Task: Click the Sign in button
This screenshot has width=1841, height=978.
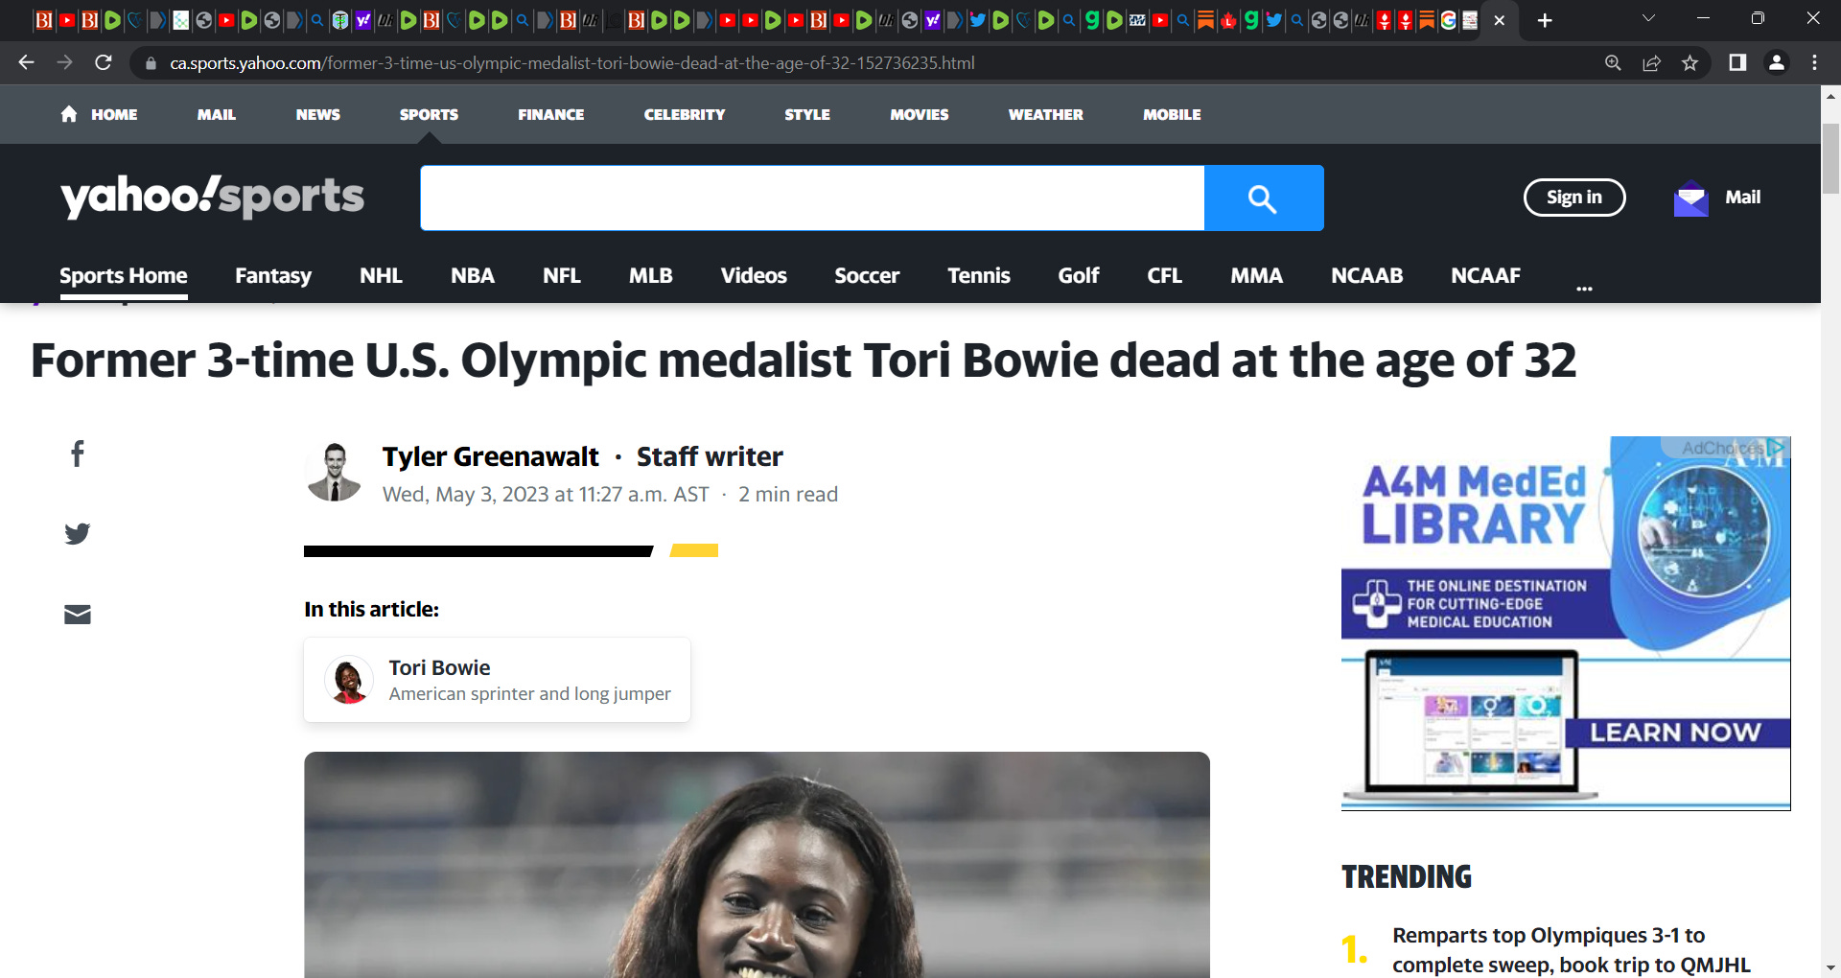Action: coord(1574,198)
